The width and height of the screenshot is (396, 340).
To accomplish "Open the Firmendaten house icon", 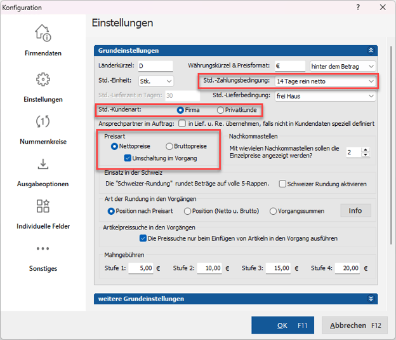I will pos(43,32).
